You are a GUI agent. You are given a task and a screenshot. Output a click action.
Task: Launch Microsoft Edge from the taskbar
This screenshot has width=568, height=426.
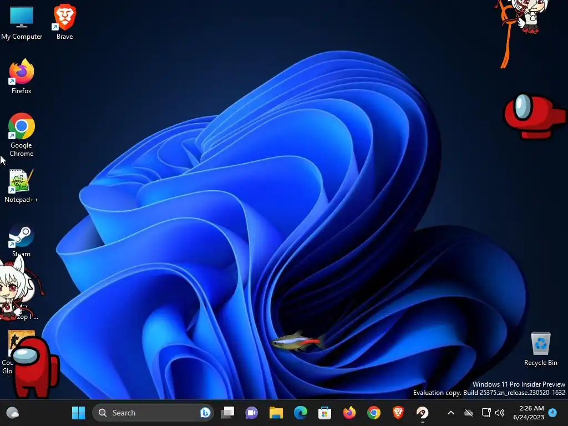click(300, 413)
